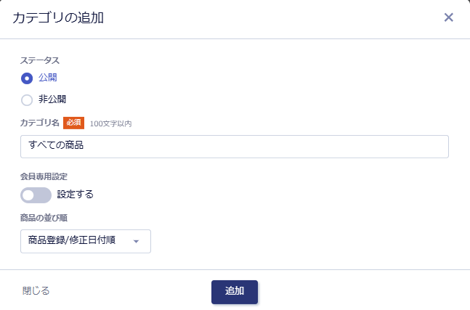Click the 閉じる link
The height and width of the screenshot is (310, 470).
(x=36, y=291)
